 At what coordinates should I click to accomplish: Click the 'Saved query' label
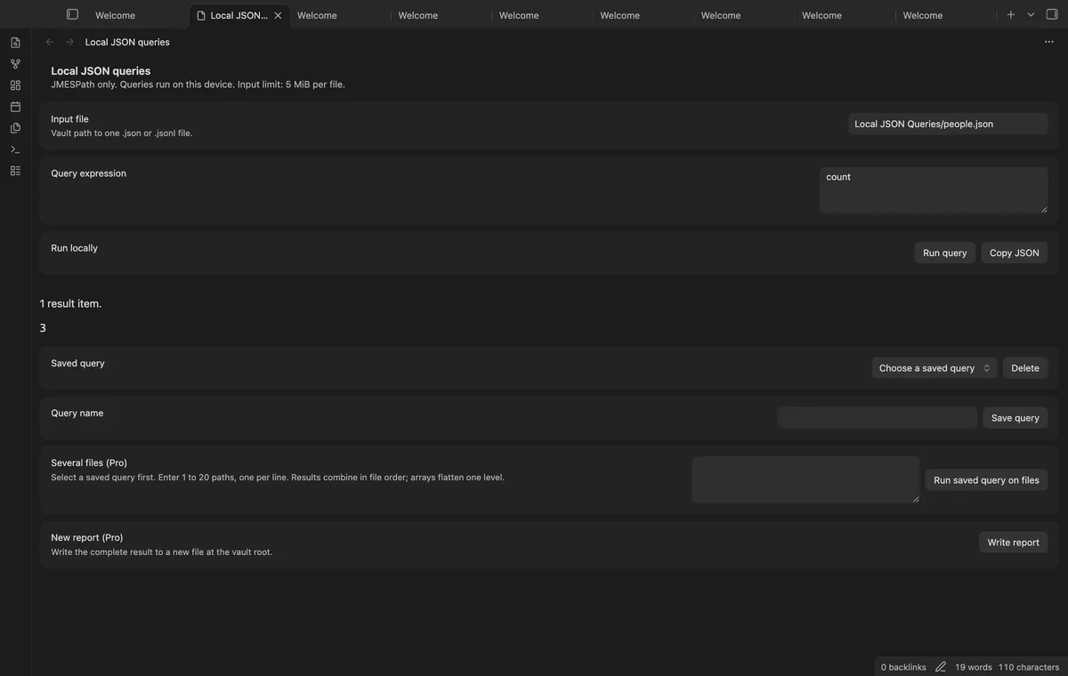(x=77, y=363)
